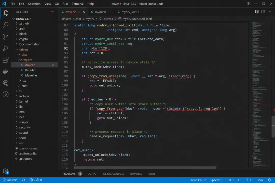
Task: Expand the Documentation folder
Action: point(35,44)
